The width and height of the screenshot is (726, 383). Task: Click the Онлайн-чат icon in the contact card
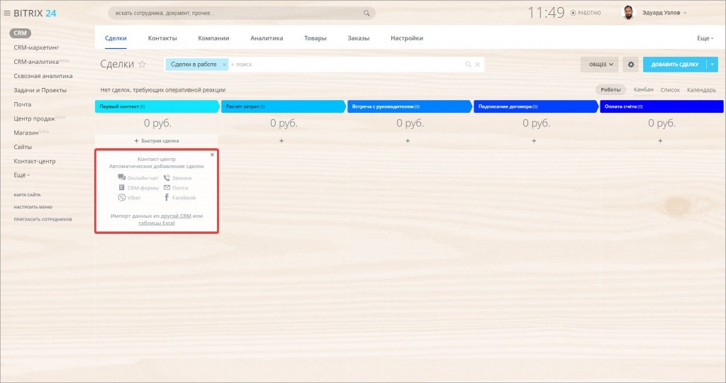(x=122, y=178)
